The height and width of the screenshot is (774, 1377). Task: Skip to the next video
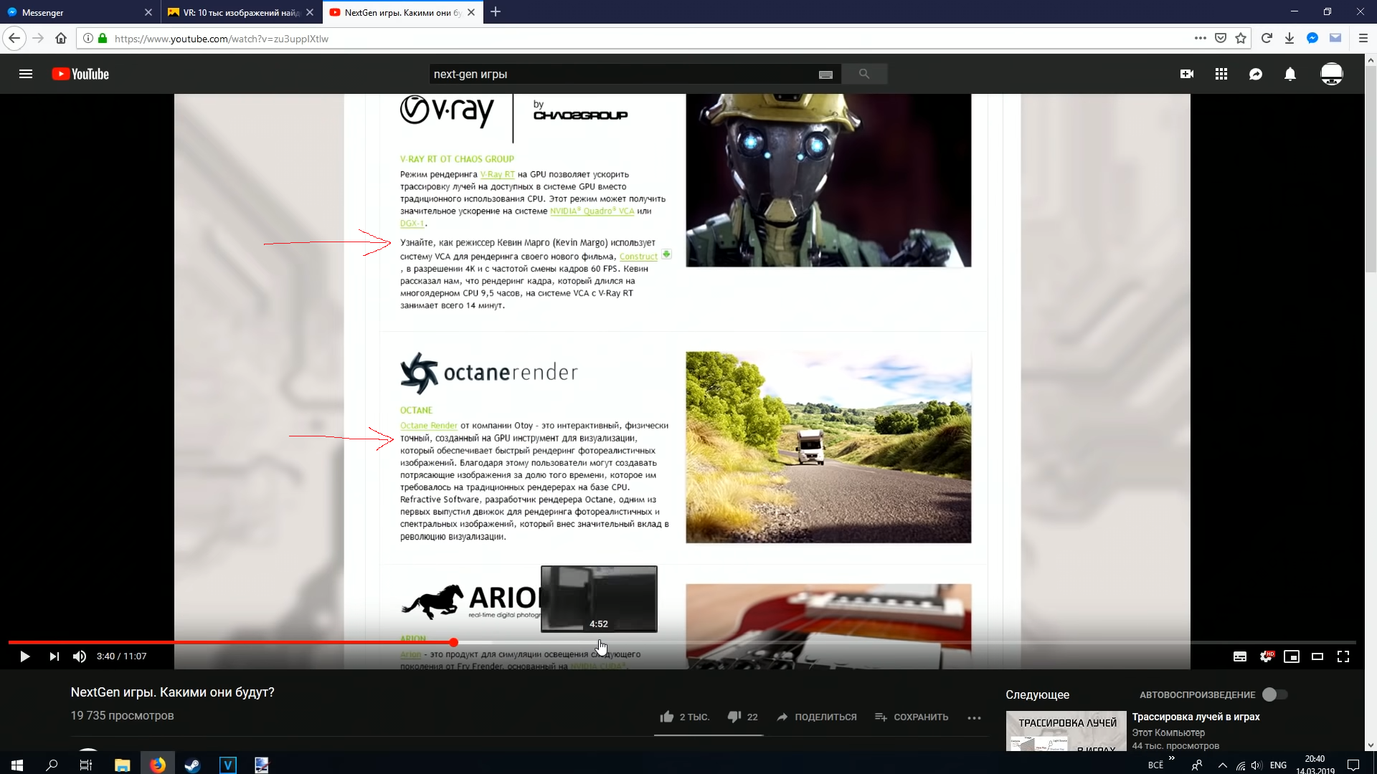(x=54, y=656)
